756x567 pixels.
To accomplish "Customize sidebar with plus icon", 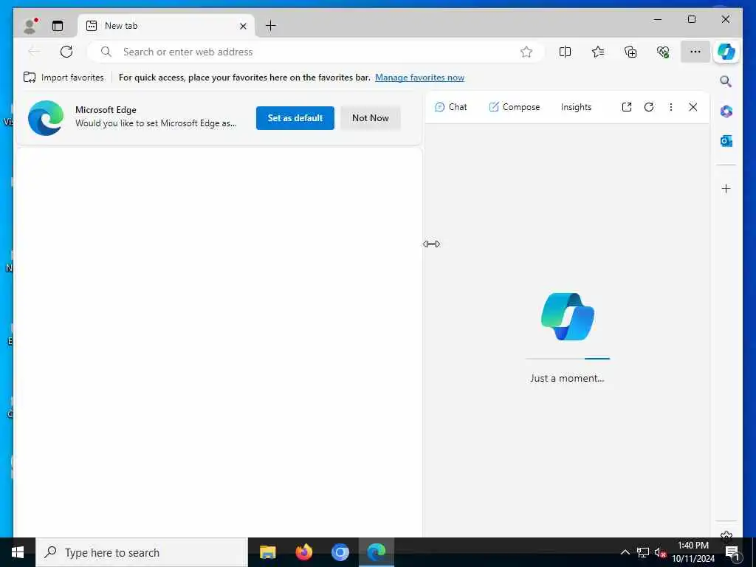I will pyautogui.click(x=726, y=188).
